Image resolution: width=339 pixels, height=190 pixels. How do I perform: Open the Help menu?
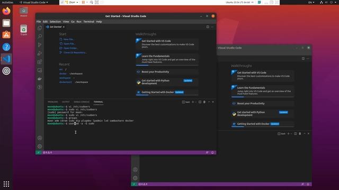[99, 22]
